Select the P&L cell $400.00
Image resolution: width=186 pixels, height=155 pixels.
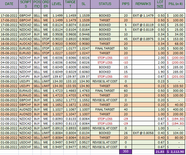click(x=175, y=110)
